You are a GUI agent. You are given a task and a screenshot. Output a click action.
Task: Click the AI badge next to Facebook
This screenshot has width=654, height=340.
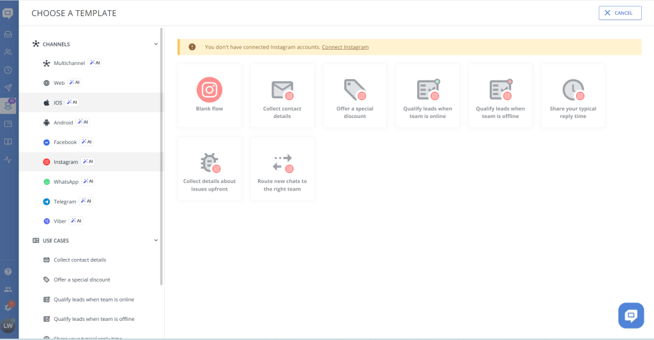87,142
